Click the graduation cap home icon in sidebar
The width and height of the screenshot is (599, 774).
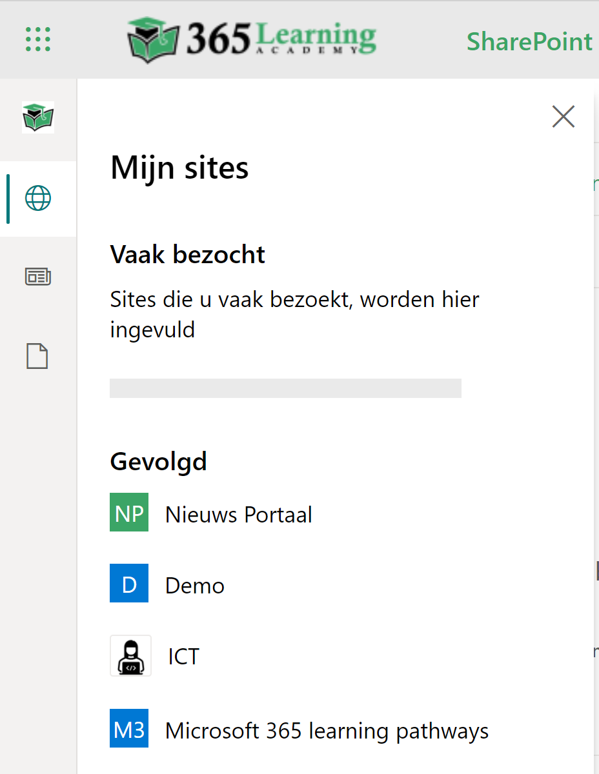pyautogui.click(x=38, y=118)
